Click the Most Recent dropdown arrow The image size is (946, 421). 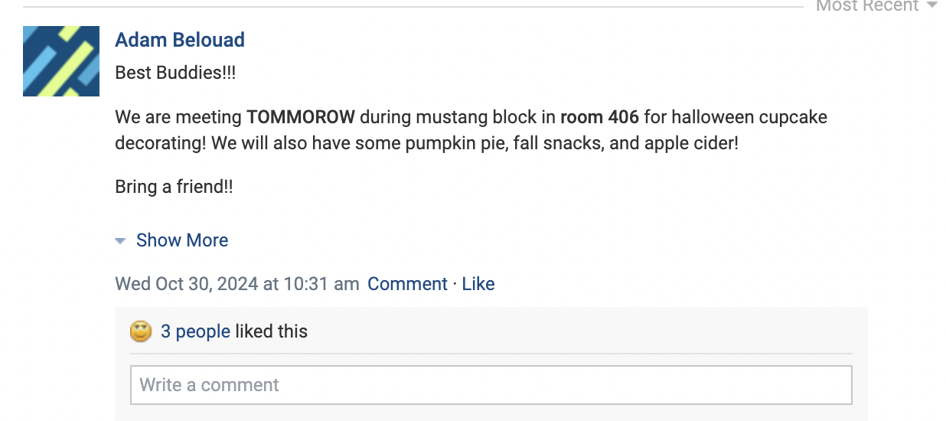(x=931, y=6)
